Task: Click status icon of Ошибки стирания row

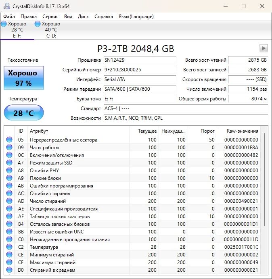Action: (9, 193)
